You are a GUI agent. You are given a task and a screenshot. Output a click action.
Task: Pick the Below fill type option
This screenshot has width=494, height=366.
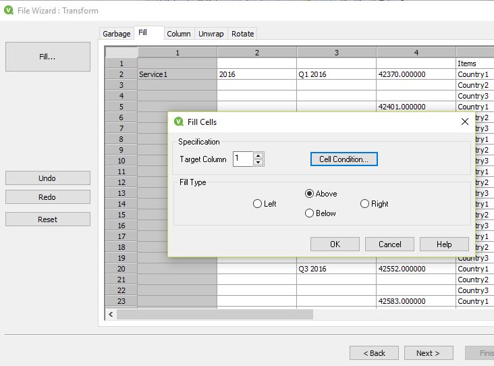coord(310,213)
